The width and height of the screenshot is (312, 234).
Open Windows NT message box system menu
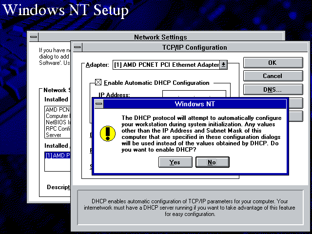98,104
